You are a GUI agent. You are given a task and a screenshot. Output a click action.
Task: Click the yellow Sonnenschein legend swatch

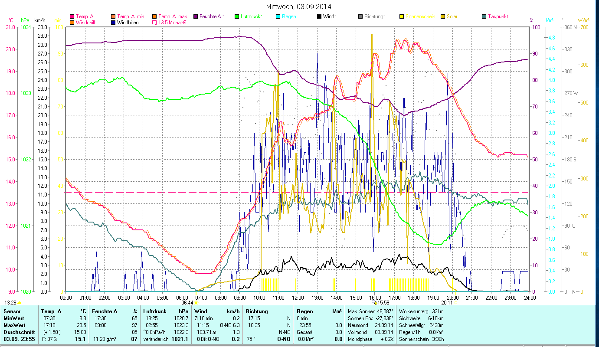click(x=402, y=16)
